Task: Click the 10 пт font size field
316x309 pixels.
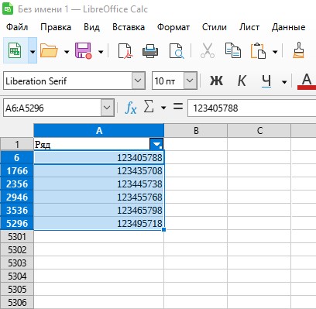Action: (x=168, y=81)
